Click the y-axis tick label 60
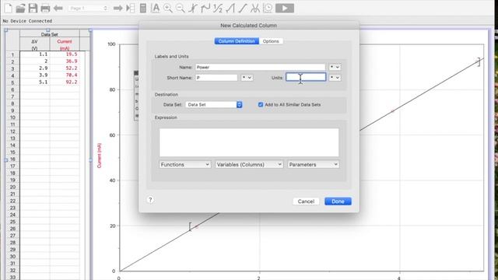Image resolution: width=498 pixels, height=280 pixels. [112, 135]
